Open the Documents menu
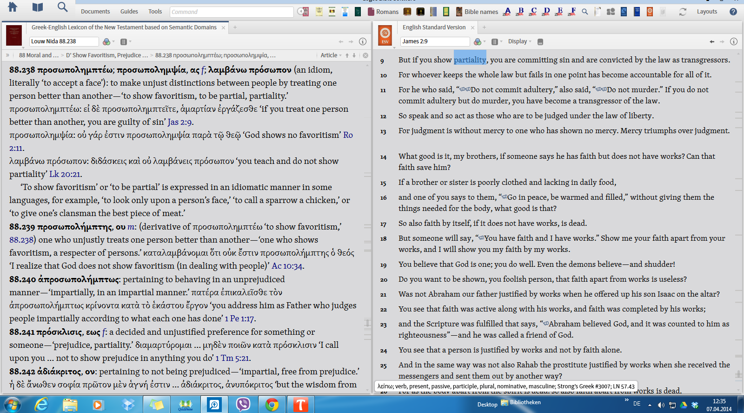Screen dimensions: 744x413 tap(95, 12)
